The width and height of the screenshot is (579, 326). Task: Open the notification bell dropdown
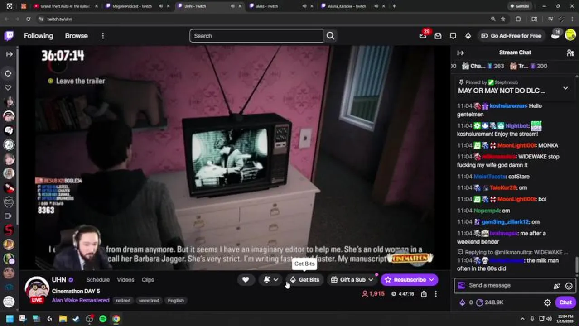coord(271,280)
